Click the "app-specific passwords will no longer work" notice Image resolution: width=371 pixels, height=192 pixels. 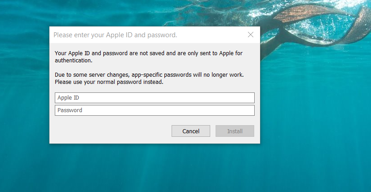pos(149,78)
